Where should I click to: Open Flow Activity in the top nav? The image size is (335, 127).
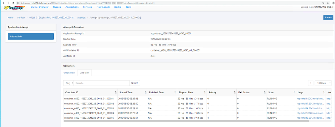[103, 7]
